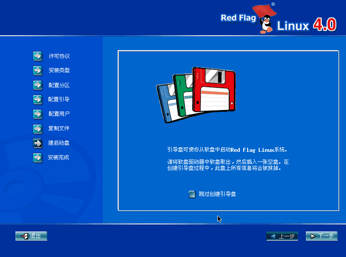Click the red floppy disk image
Image resolution: width=346 pixels, height=257 pixels.
coord(214,89)
